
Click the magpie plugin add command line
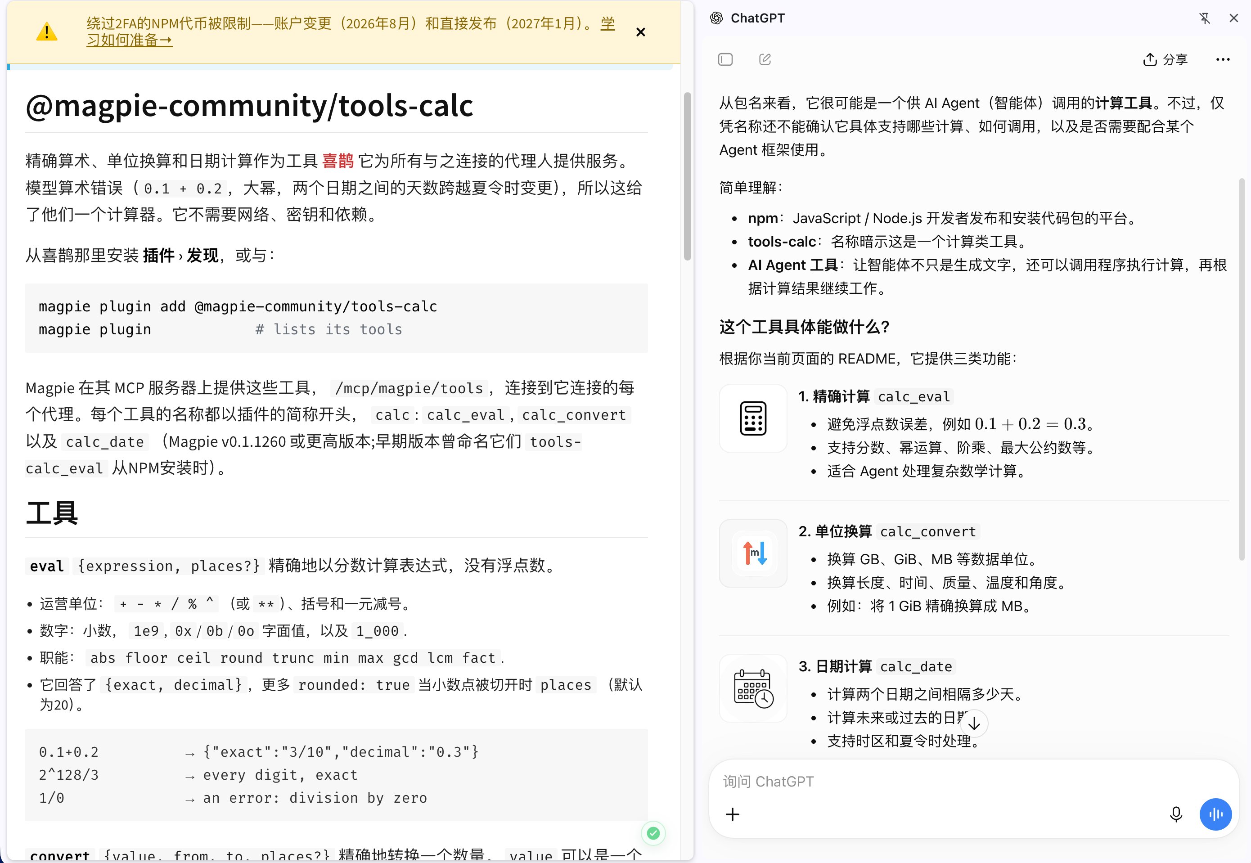238,306
